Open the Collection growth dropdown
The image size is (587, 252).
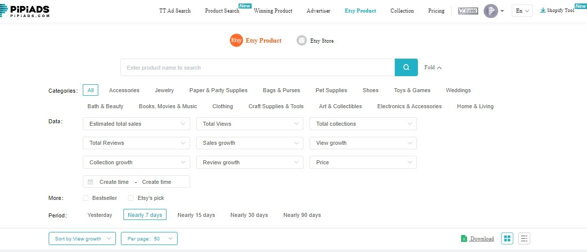[136, 162]
